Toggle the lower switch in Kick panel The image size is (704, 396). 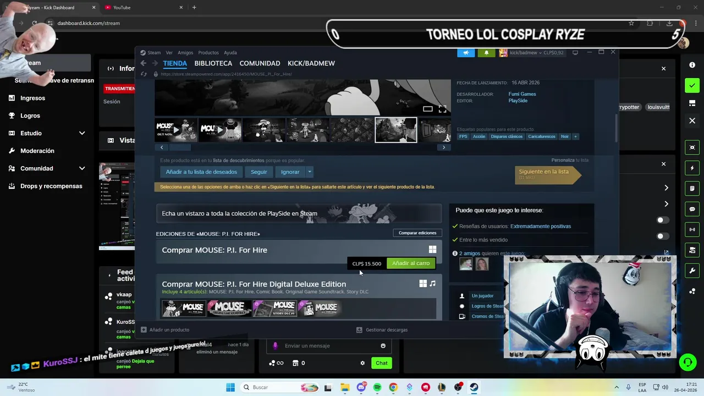[x=663, y=236]
